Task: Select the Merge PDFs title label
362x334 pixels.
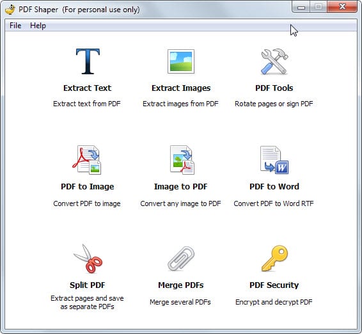Action: 181,285
